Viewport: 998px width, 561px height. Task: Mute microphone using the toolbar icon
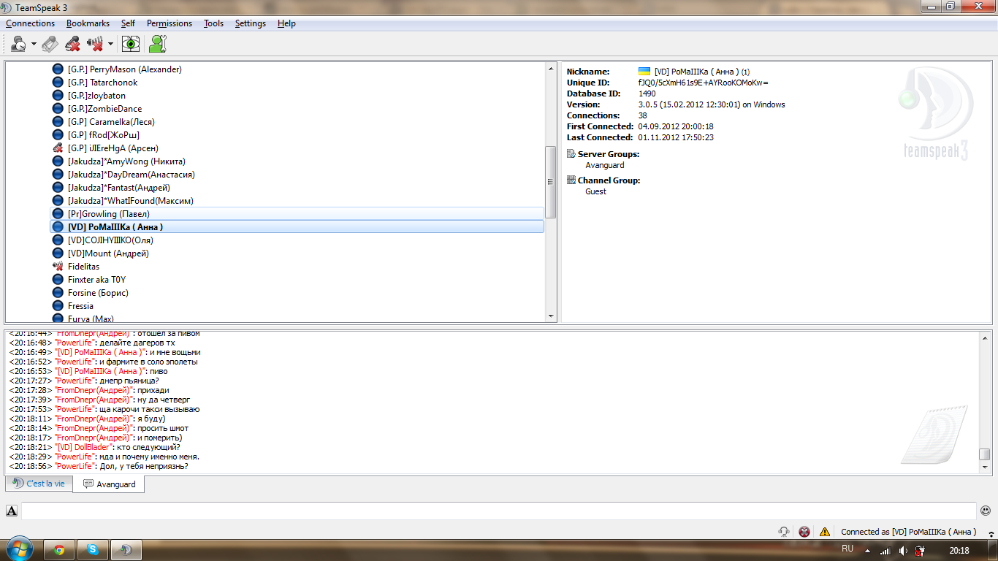tap(72, 44)
